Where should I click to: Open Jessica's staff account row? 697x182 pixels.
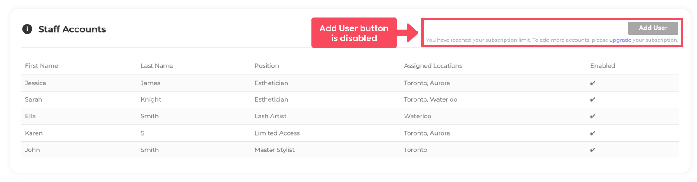[x=35, y=83]
